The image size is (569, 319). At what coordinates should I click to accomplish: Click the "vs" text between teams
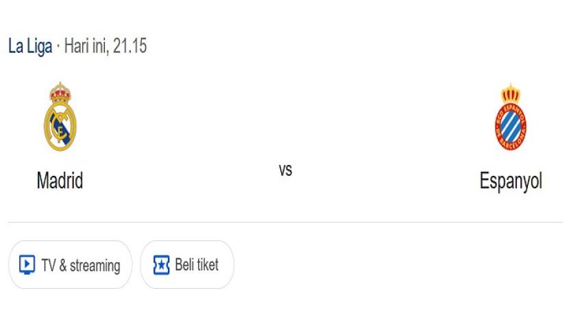click(x=285, y=170)
